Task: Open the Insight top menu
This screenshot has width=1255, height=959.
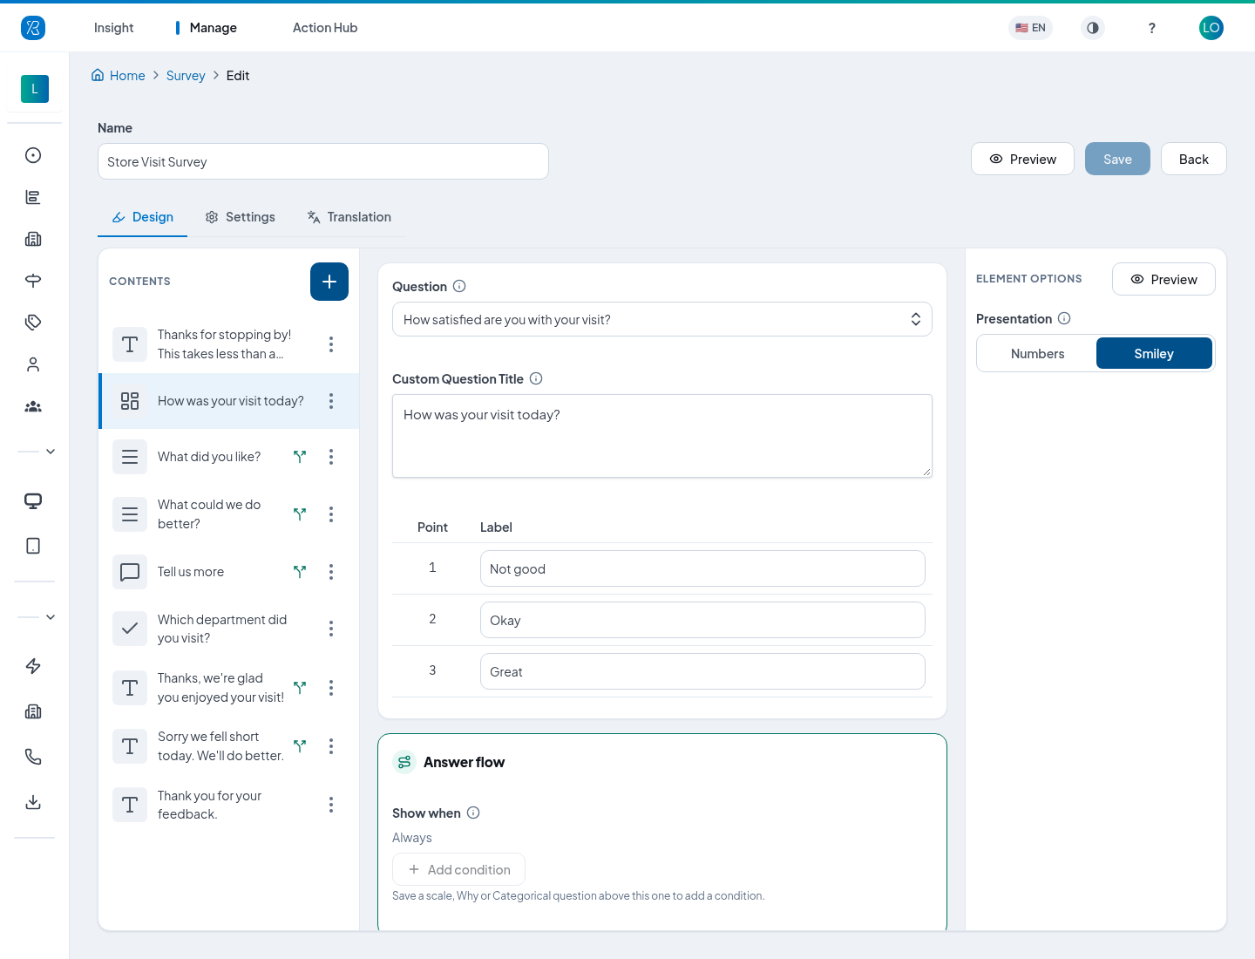Action: tap(114, 28)
